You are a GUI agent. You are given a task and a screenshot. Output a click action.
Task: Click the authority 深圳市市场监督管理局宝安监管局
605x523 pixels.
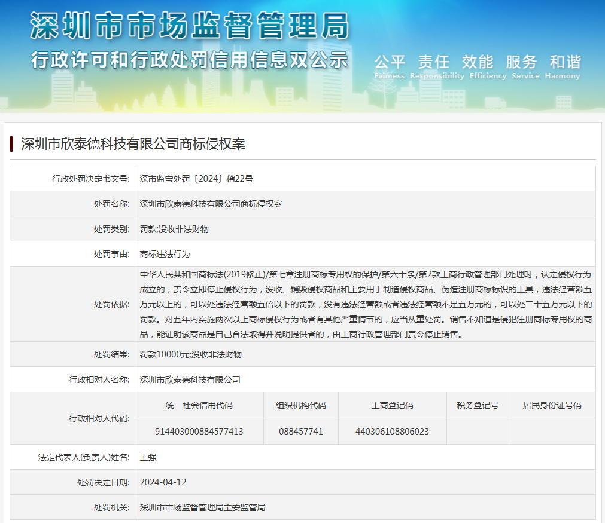(x=202, y=507)
